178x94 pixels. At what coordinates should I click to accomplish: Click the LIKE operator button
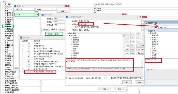click(132, 49)
